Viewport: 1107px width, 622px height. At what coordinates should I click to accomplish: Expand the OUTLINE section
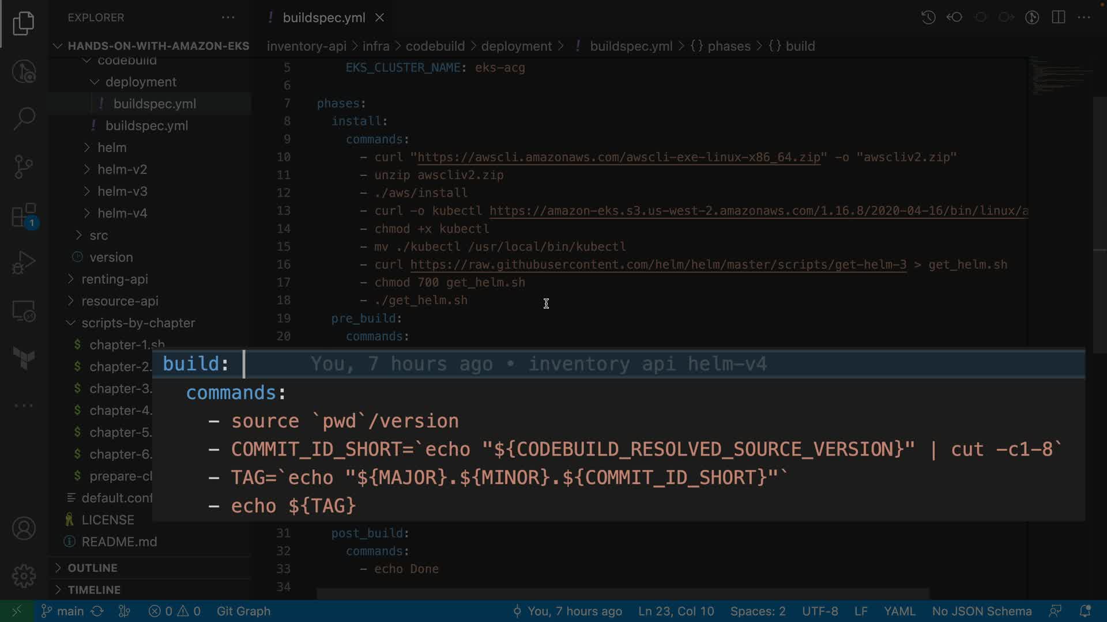(92, 568)
